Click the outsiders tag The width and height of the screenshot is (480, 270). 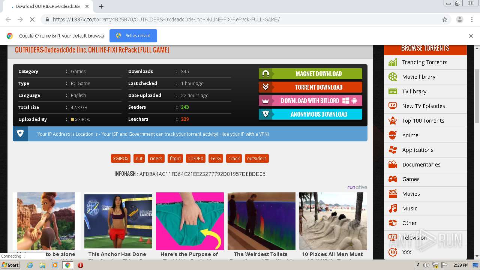(257, 159)
